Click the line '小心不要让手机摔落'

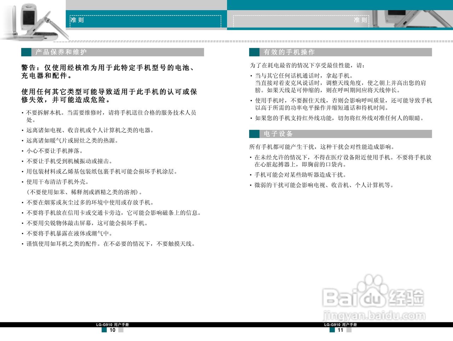click(52, 151)
